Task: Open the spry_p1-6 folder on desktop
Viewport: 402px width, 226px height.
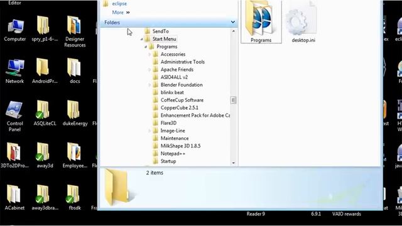Action: pyautogui.click(x=45, y=29)
